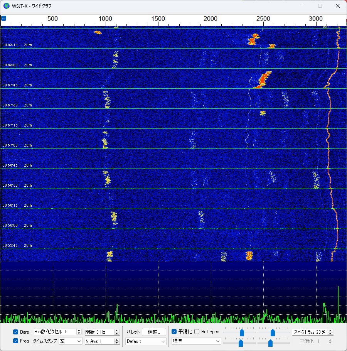Toggle the Freq checkbox
Screen dimensions: 347x351
click(15, 341)
